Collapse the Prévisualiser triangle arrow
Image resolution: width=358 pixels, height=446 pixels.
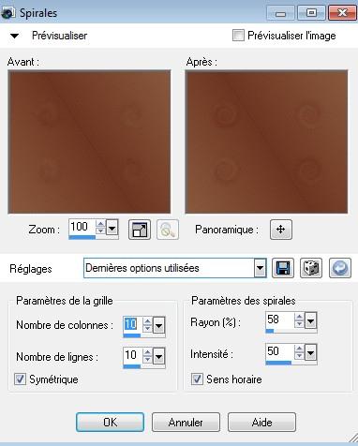(14, 36)
